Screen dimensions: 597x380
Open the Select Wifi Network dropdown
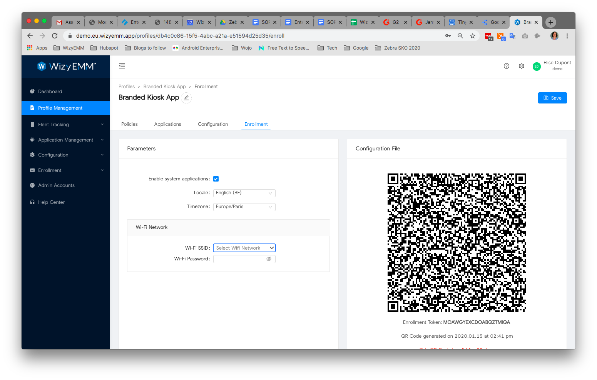244,248
